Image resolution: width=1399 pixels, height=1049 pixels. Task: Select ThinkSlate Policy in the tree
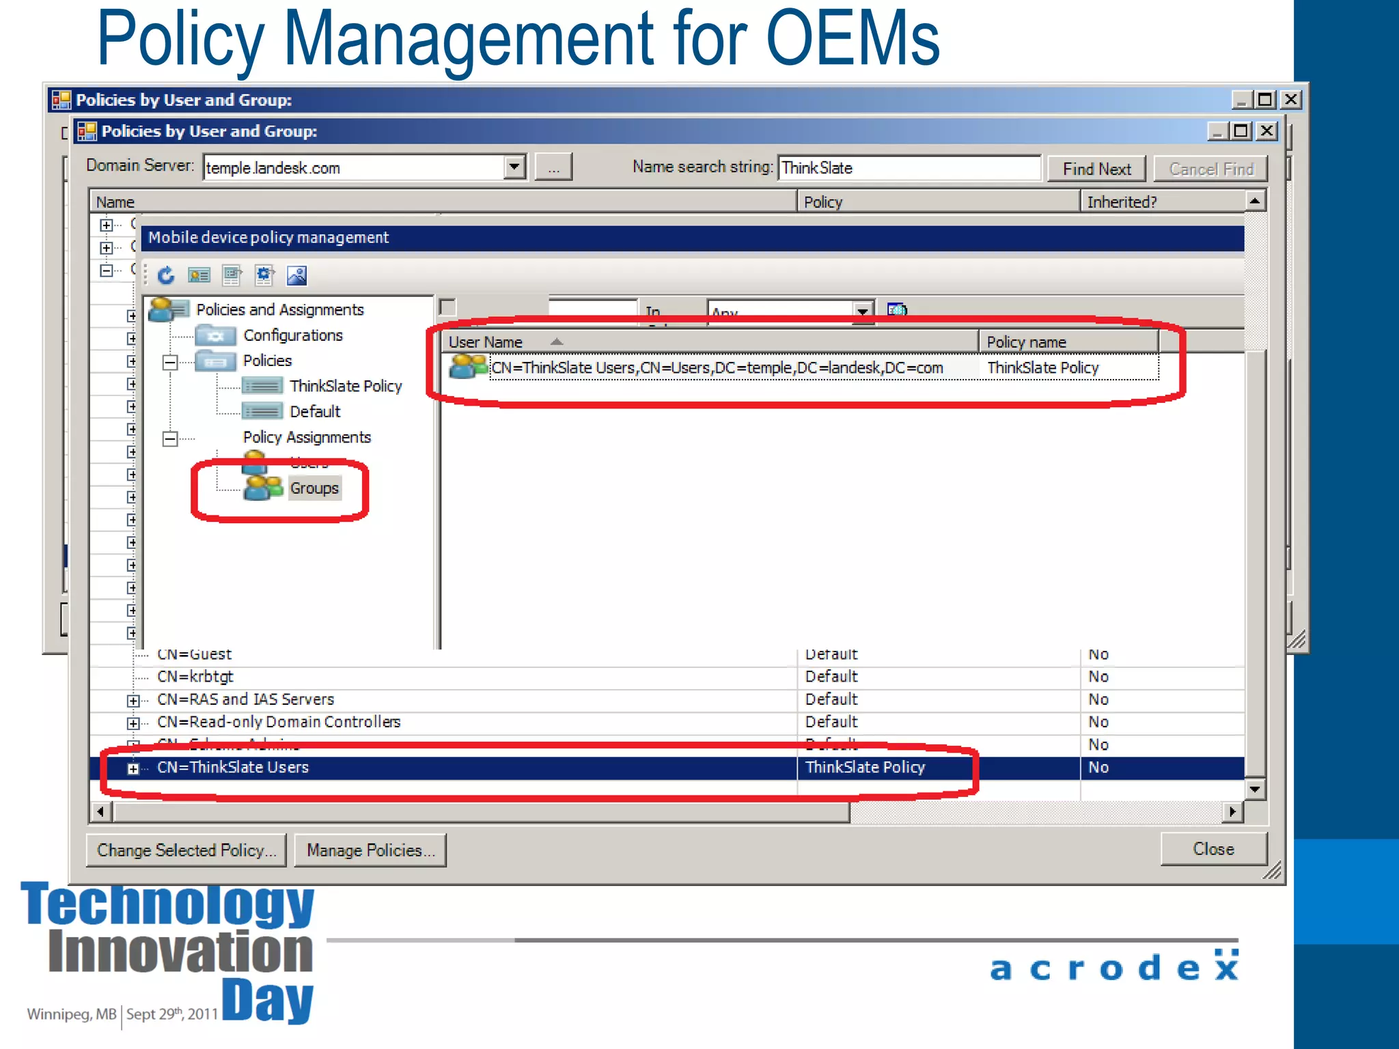point(345,387)
